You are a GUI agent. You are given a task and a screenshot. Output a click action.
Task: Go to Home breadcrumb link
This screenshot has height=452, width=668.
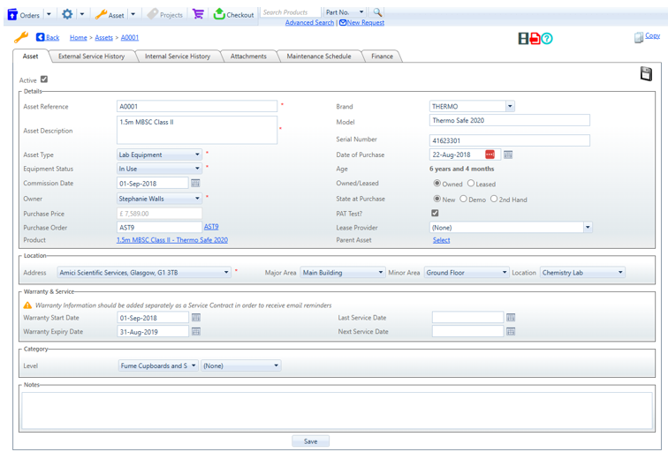tap(79, 37)
